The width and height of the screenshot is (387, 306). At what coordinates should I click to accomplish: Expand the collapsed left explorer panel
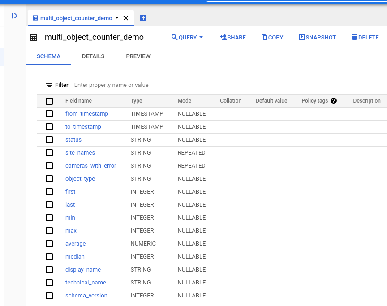coord(15,16)
